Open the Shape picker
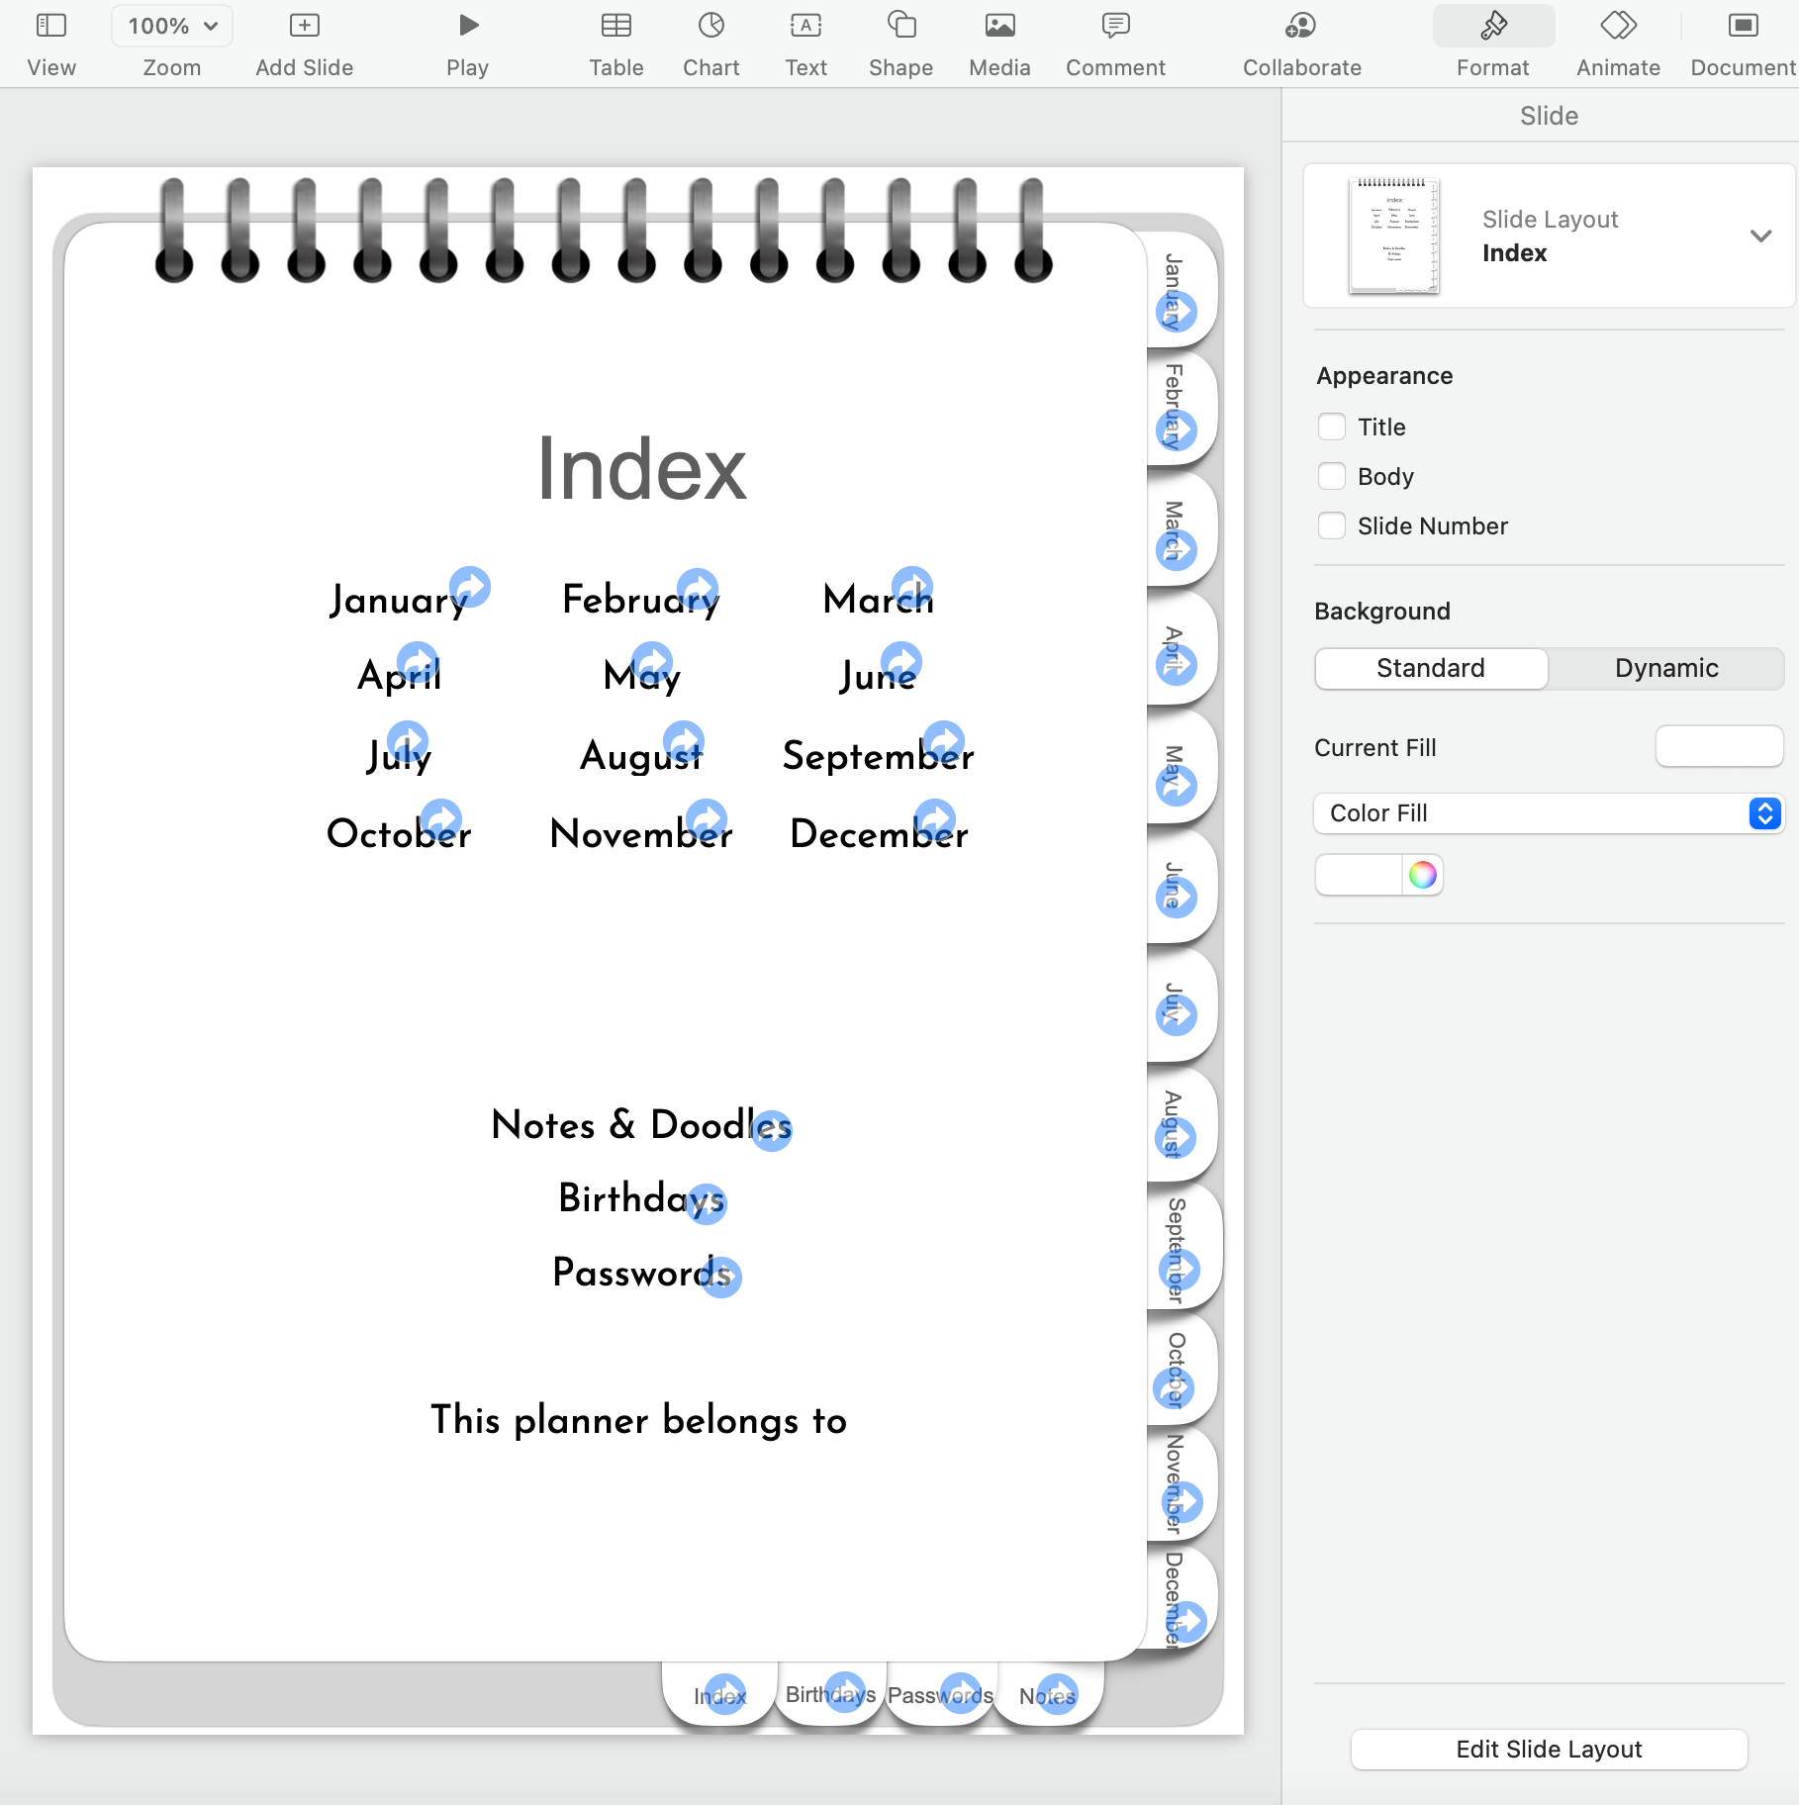This screenshot has width=1799, height=1805. [900, 26]
